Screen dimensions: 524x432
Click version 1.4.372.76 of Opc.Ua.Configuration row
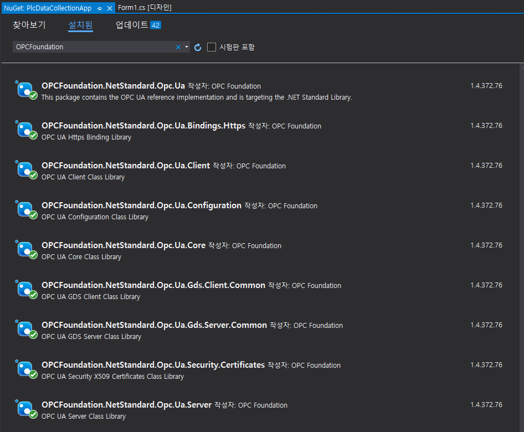click(x=486, y=205)
